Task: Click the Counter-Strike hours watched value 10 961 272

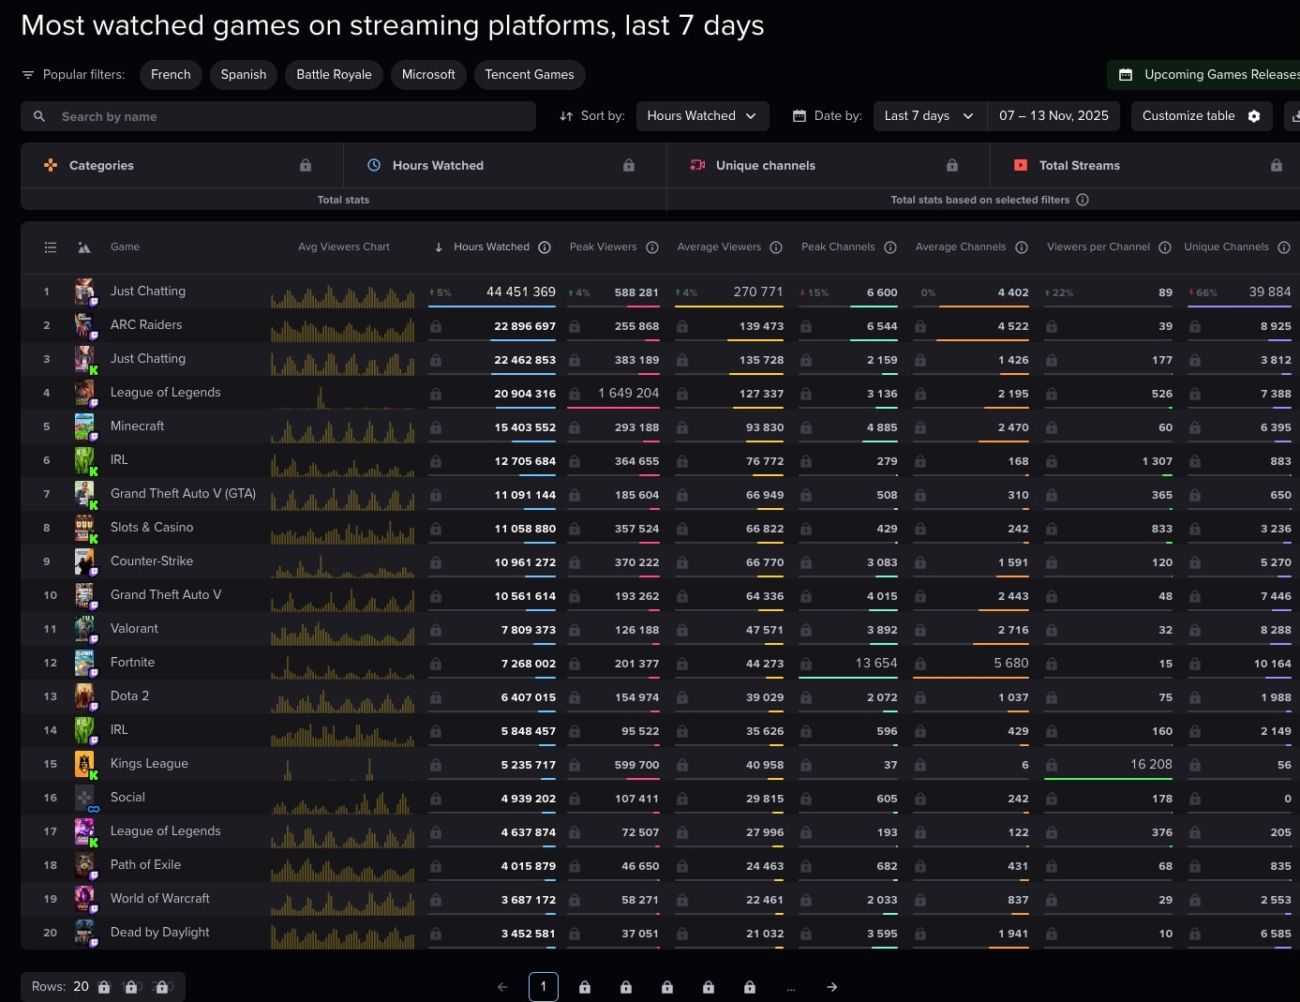Action: (x=525, y=562)
